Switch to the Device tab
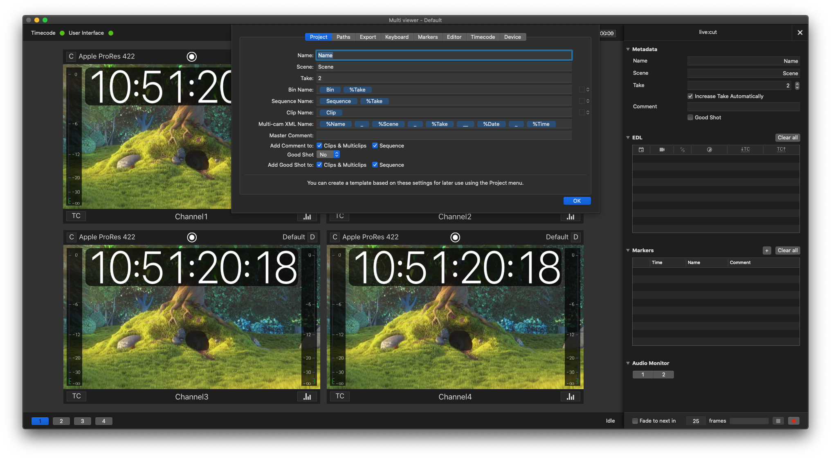This screenshot has width=831, height=459. coord(512,37)
